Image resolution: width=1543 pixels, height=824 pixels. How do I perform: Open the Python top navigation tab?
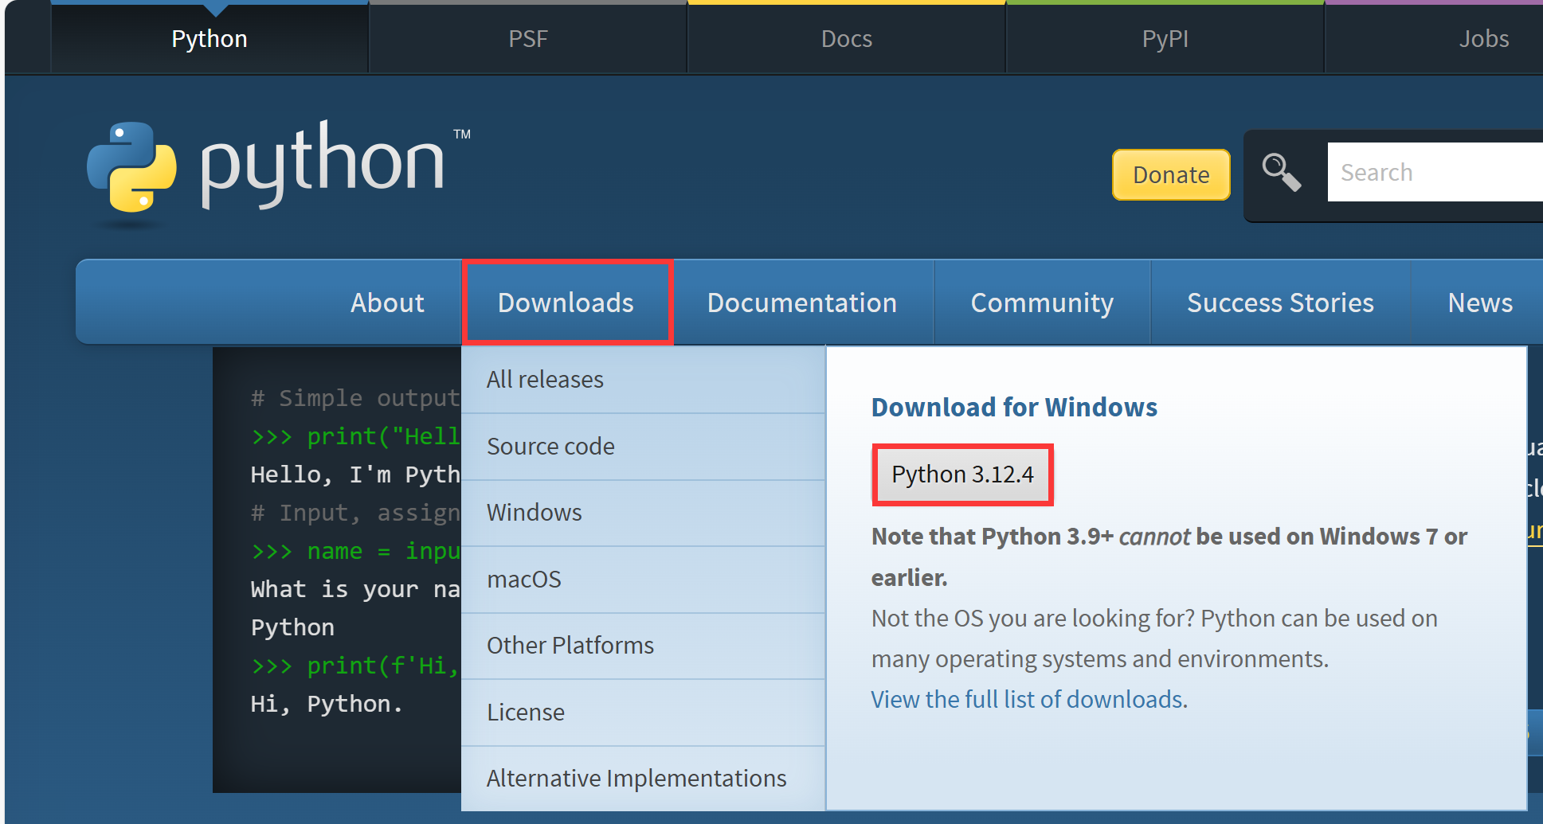(210, 38)
